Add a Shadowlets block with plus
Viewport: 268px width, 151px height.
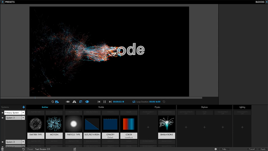coord(242,127)
